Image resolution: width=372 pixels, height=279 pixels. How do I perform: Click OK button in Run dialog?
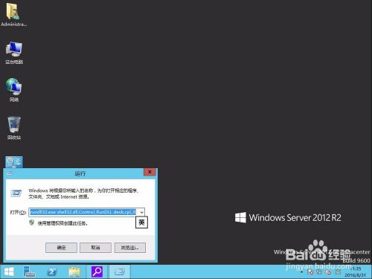[x=61, y=248]
